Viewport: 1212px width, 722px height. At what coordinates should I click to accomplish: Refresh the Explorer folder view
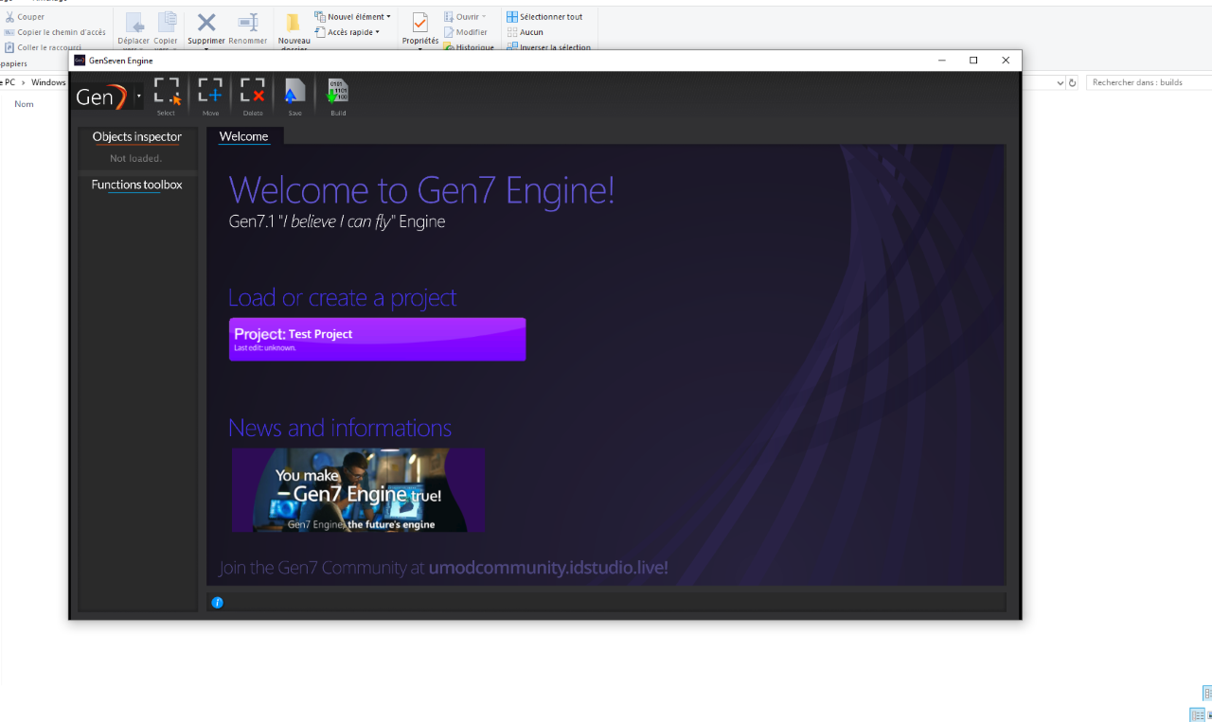click(1073, 82)
